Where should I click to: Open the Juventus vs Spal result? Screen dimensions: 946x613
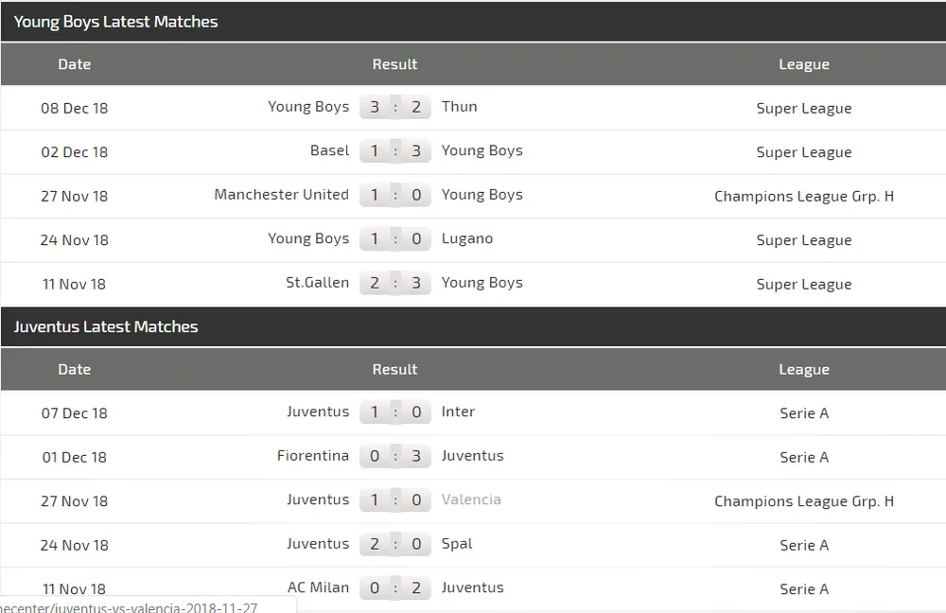(x=395, y=544)
